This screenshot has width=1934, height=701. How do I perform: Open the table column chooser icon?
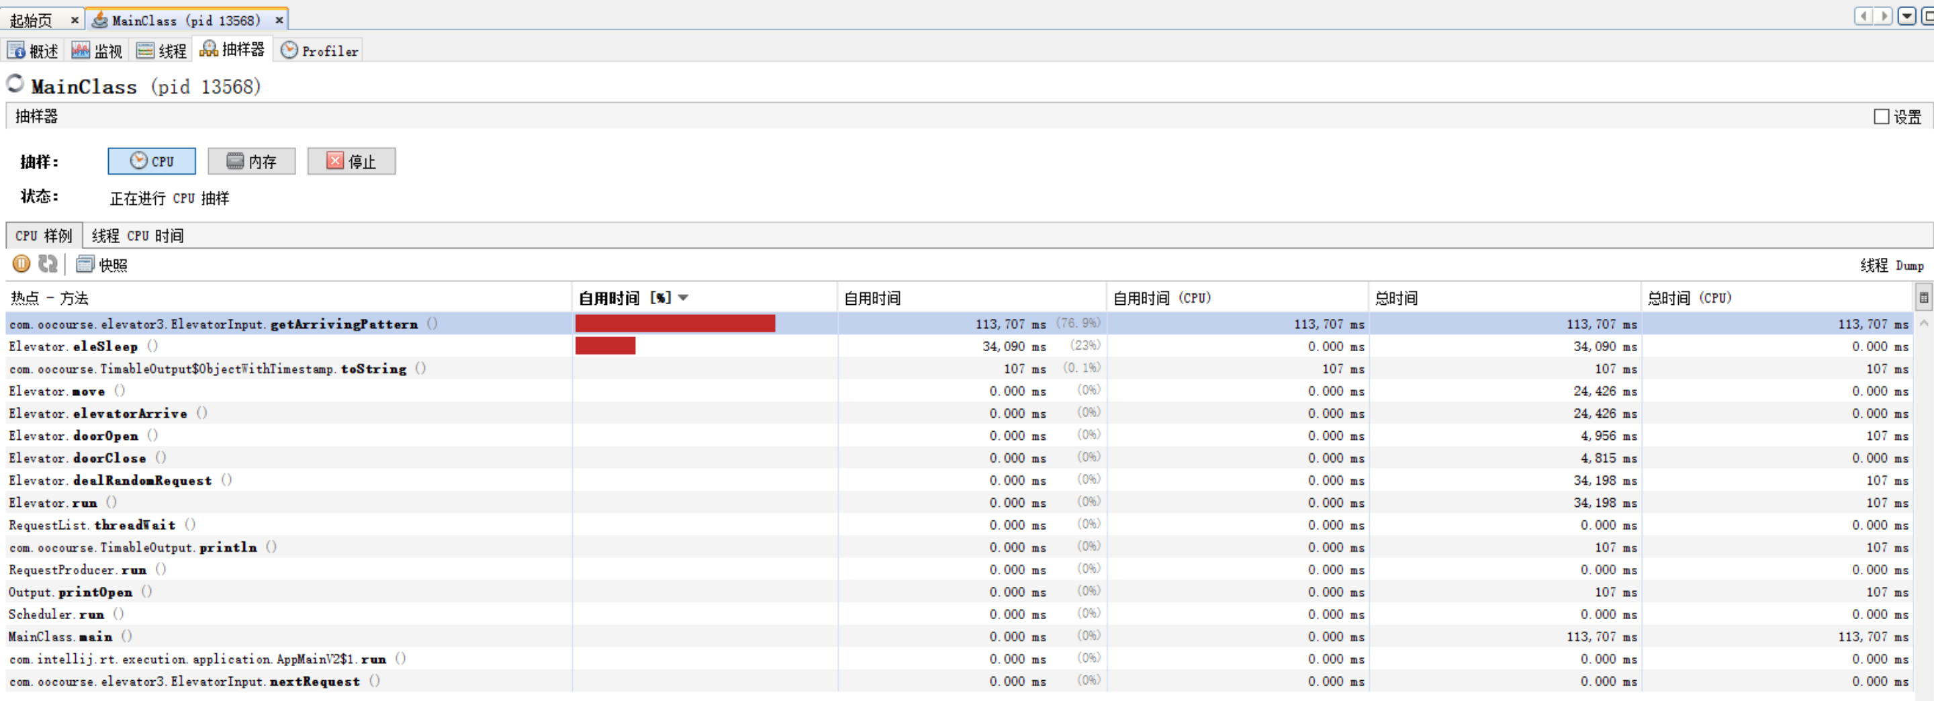(x=1923, y=298)
